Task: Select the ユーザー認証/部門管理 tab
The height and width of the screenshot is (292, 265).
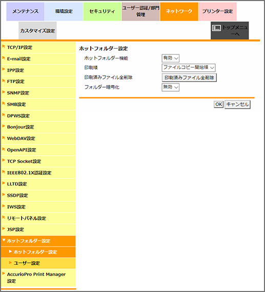Action: click(x=140, y=12)
